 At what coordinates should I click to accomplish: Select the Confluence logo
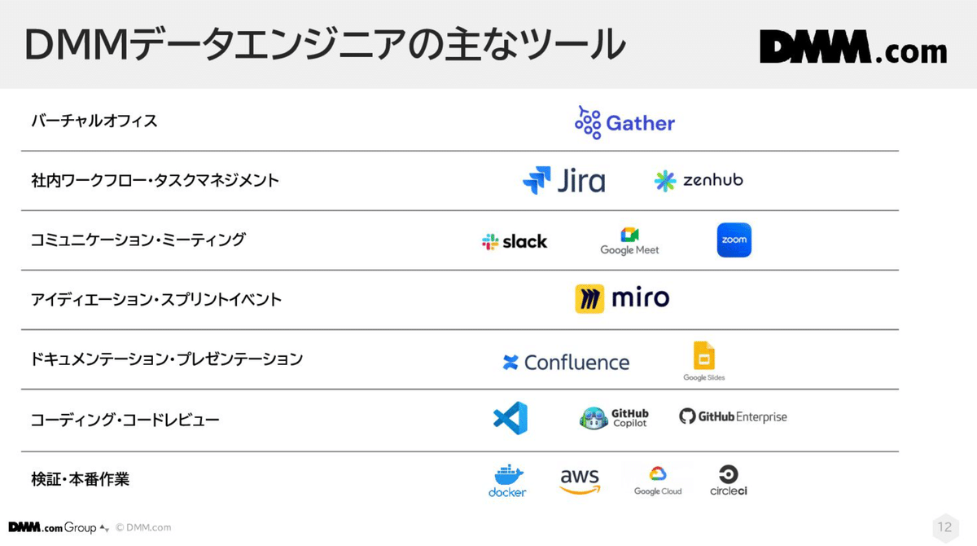(x=566, y=362)
